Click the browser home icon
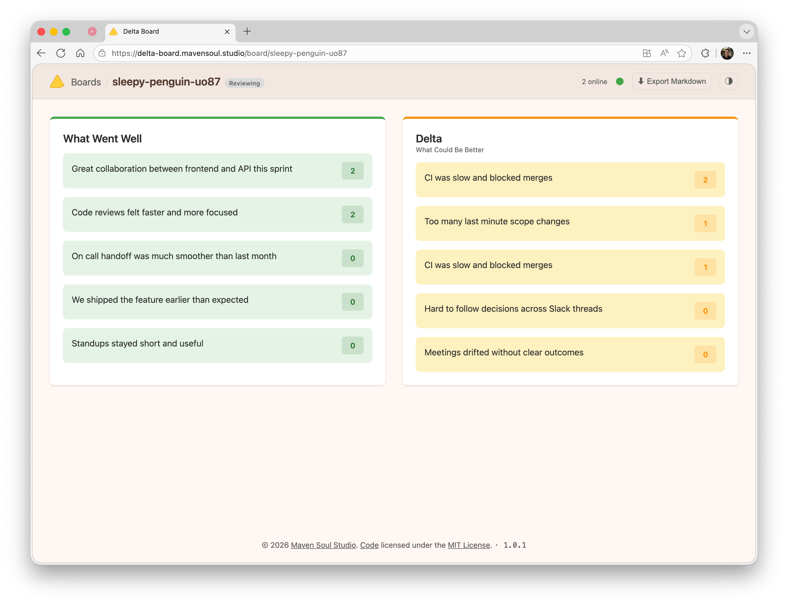 click(80, 53)
